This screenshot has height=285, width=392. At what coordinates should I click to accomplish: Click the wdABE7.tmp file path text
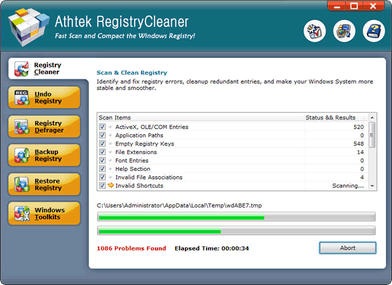click(179, 206)
